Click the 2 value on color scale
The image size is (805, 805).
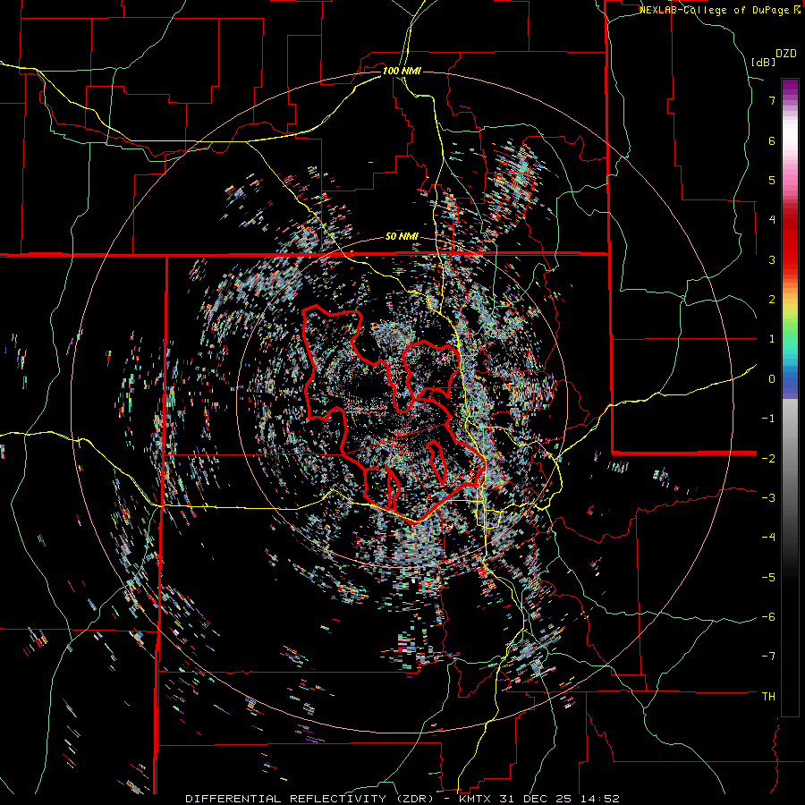[x=772, y=300]
